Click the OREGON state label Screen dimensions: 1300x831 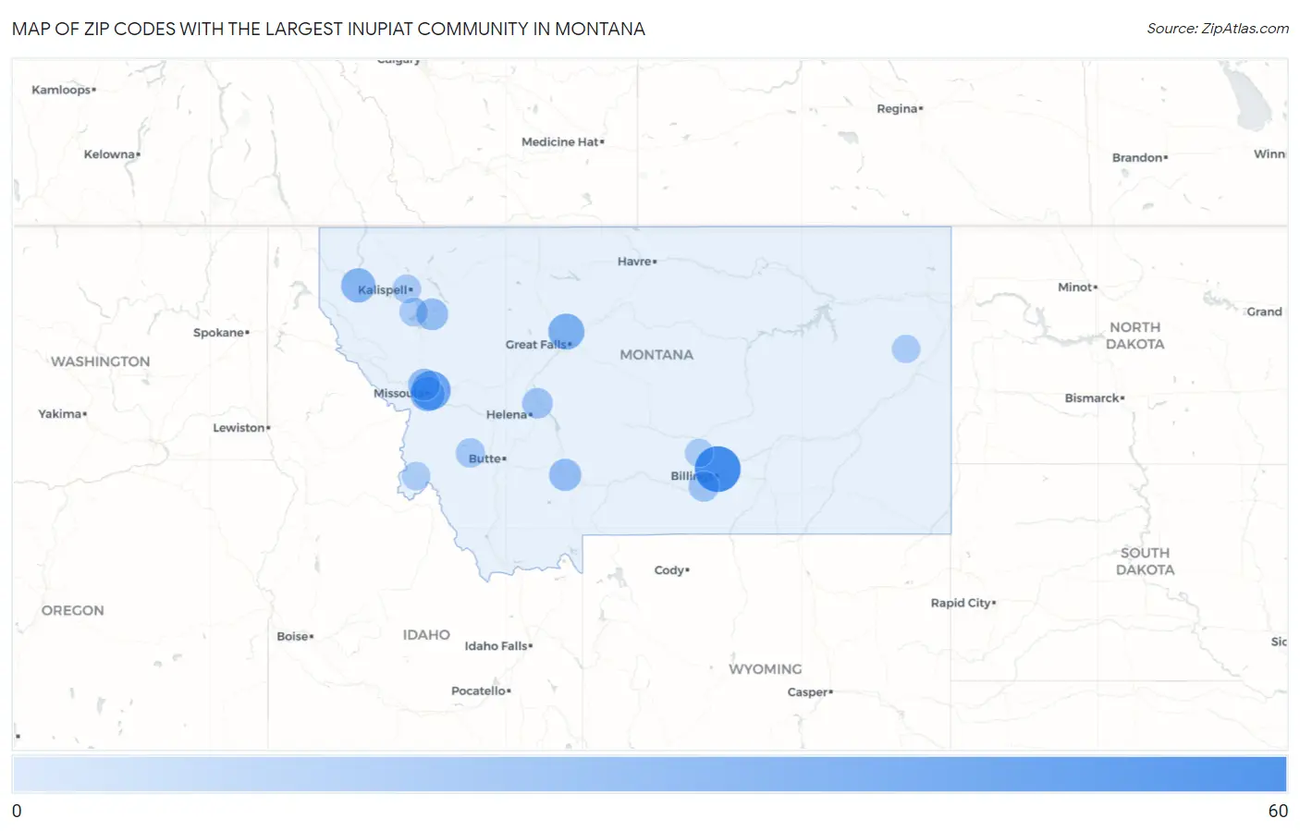tap(73, 611)
